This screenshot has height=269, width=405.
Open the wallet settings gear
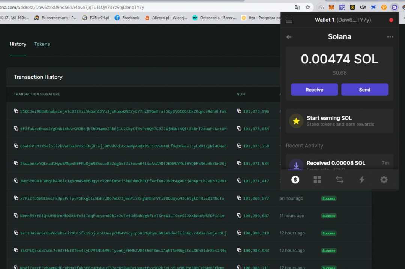pos(384,180)
